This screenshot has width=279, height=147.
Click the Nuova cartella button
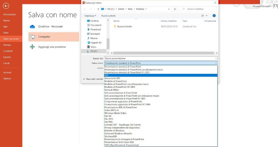point(108,15)
